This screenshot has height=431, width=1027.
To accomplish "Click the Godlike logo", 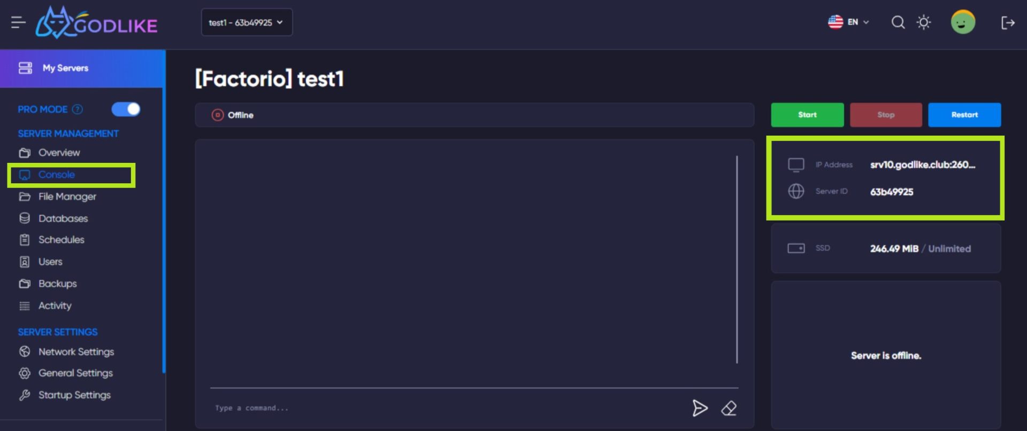I will [x=96, y=23].
